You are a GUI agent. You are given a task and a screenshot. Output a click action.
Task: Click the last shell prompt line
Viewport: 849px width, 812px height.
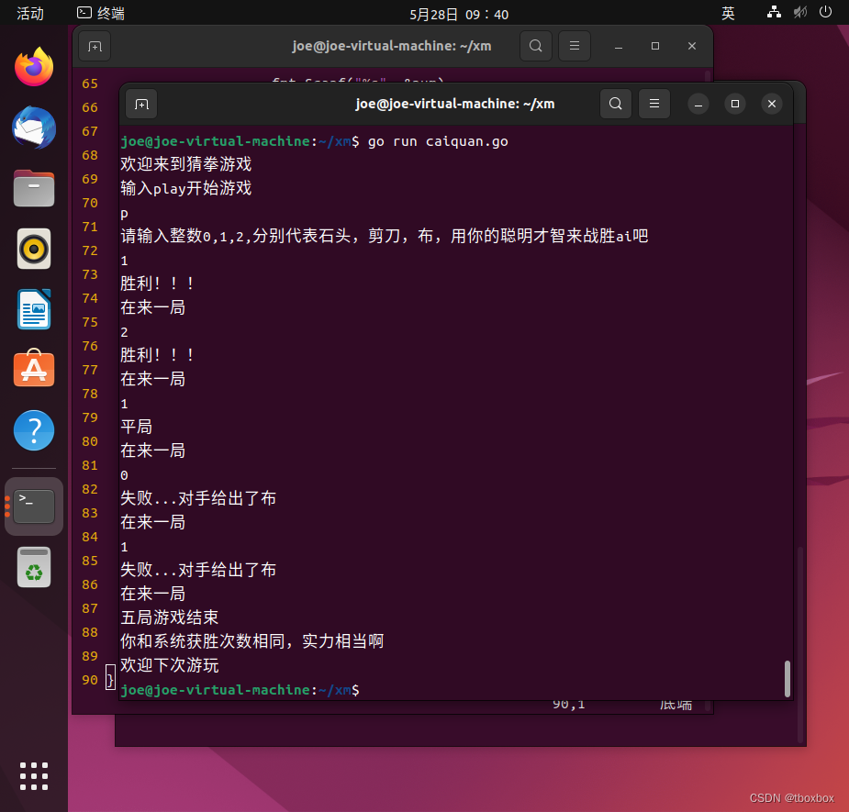(240, 690)
